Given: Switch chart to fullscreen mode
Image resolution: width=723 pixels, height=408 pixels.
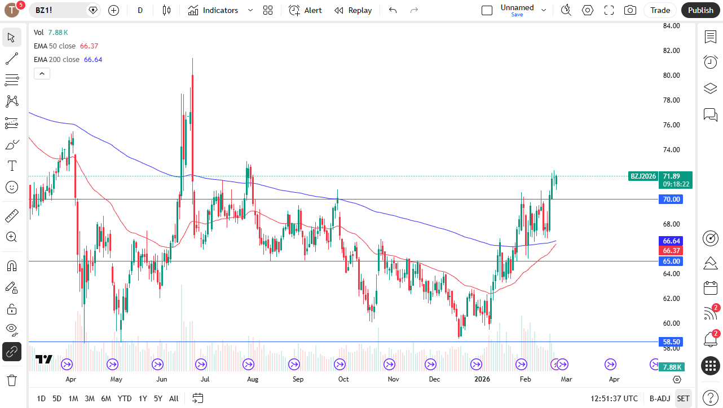Looking at the screenshot, I should click(x=609, y=10).
